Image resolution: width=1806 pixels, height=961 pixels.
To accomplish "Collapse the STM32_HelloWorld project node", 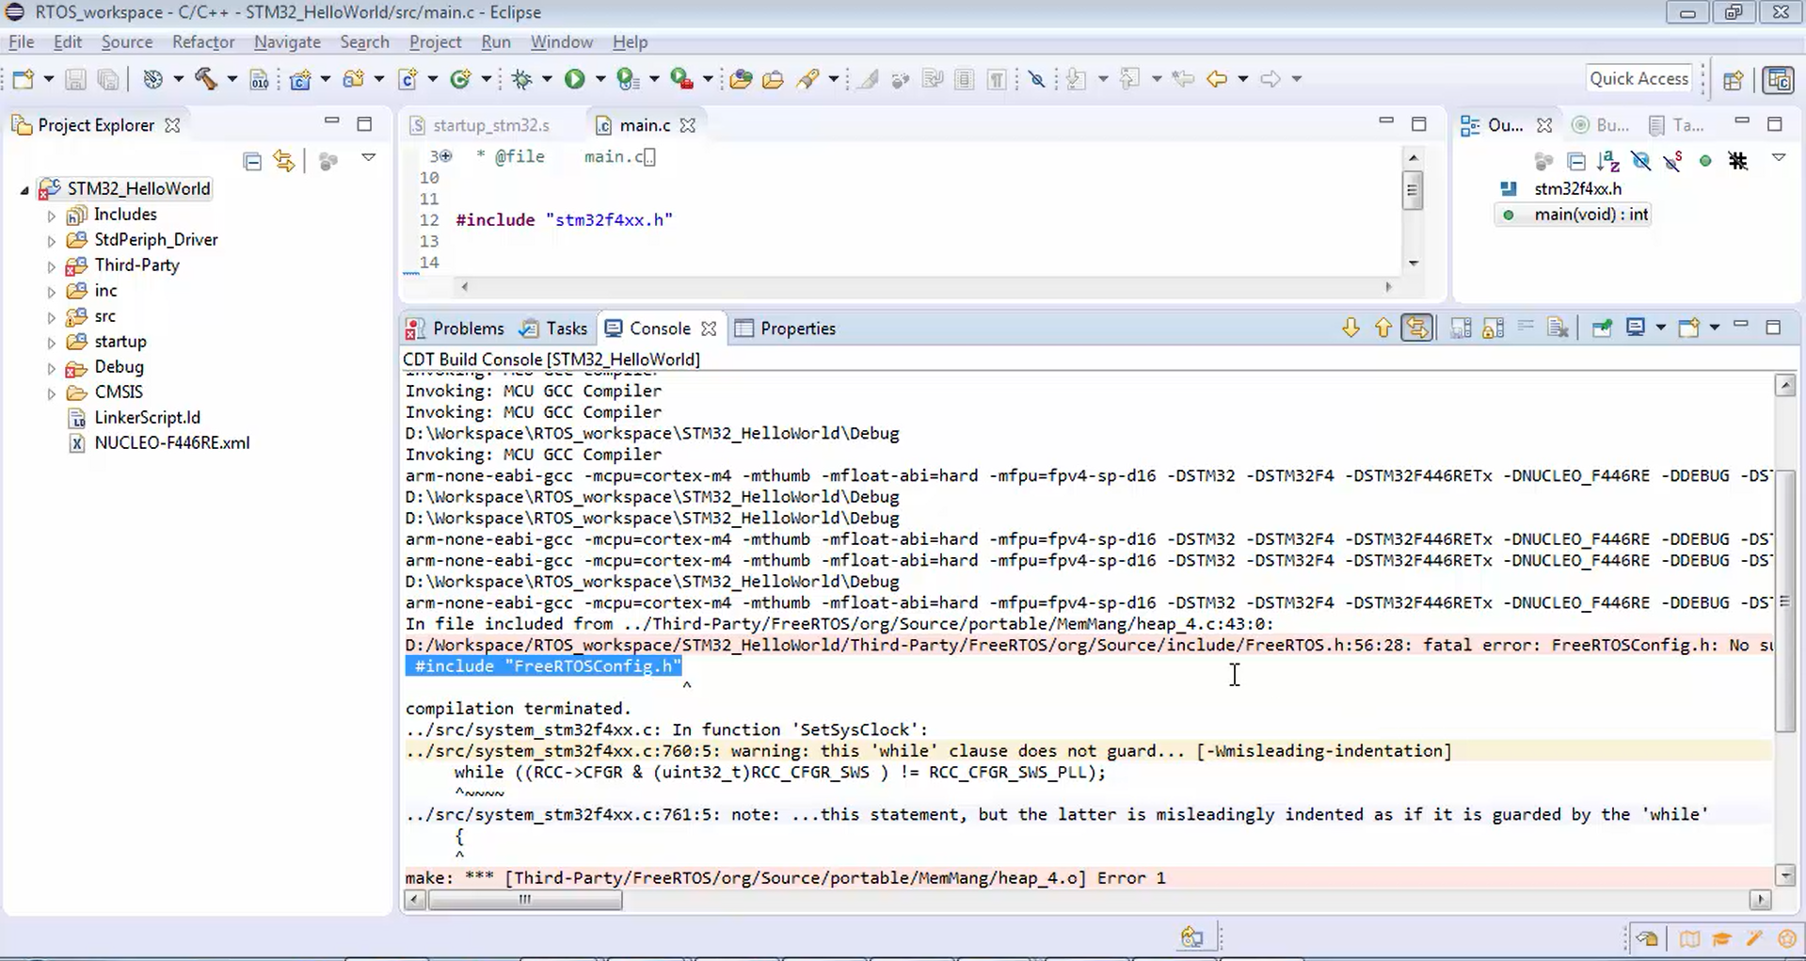I will (24, 190).
